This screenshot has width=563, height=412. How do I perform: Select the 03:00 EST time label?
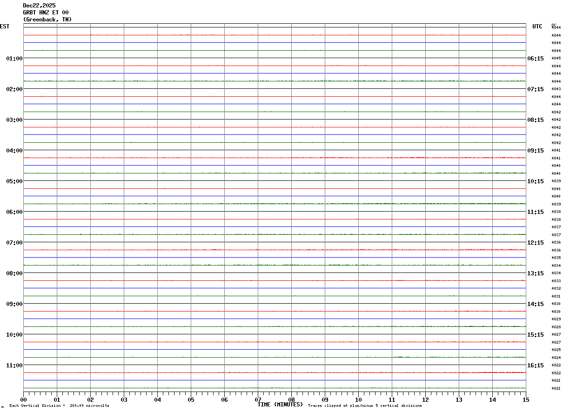pos(14,120)
